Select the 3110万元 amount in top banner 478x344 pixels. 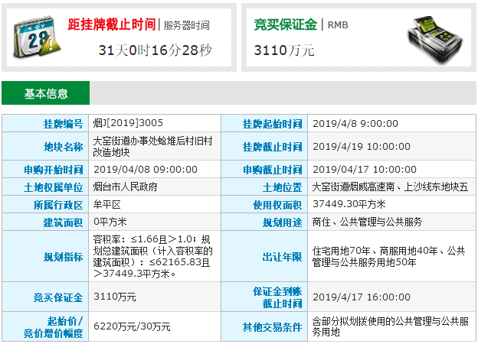click(284, 50)
